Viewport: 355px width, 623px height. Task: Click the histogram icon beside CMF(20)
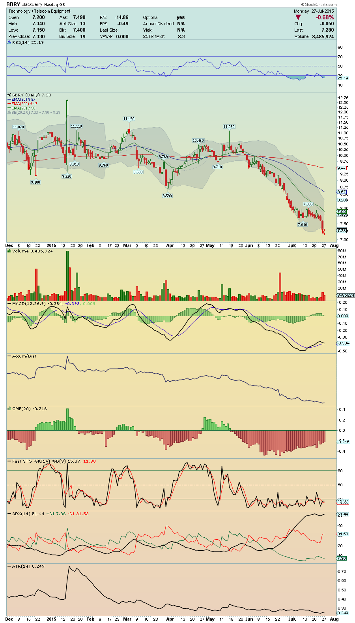pyautogui.click(x=9, y=408)
